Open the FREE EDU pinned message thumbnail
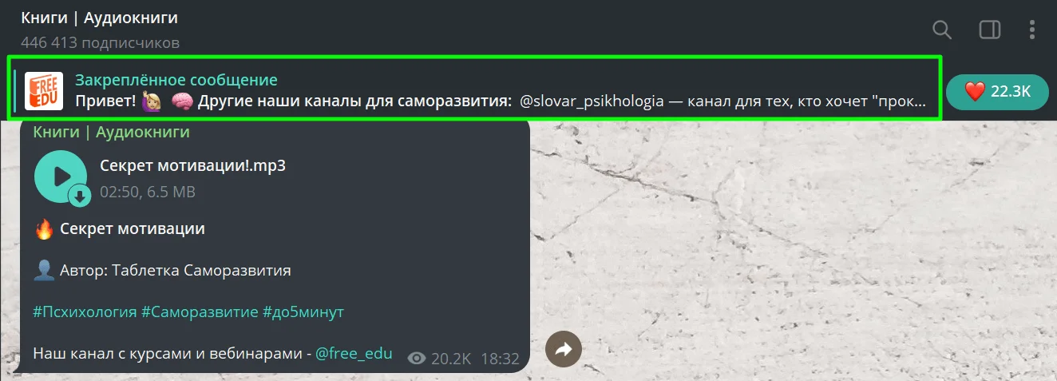Viewport: 1057px width, 381px height. pyautogui.click(x=44, y=90)
